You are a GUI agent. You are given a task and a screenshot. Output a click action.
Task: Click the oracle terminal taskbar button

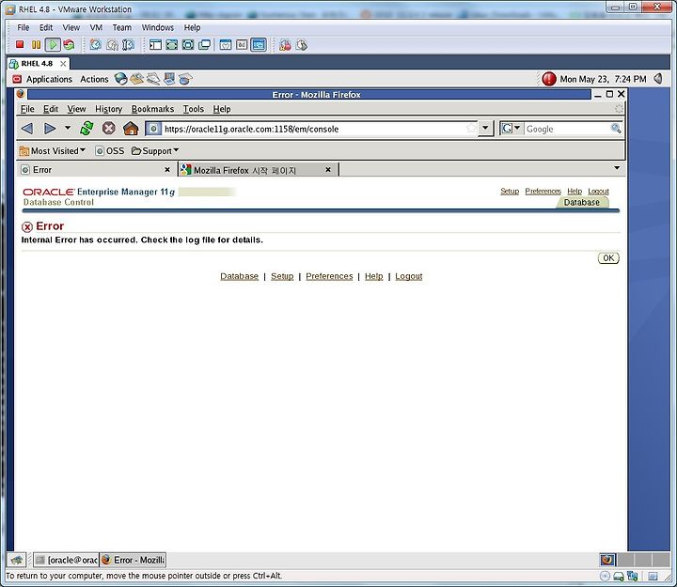pyautogui.click(x=67, y=560)
